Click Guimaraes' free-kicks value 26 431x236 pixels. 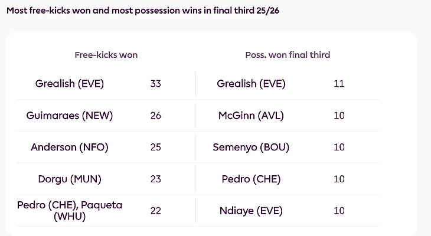point(156,116)
